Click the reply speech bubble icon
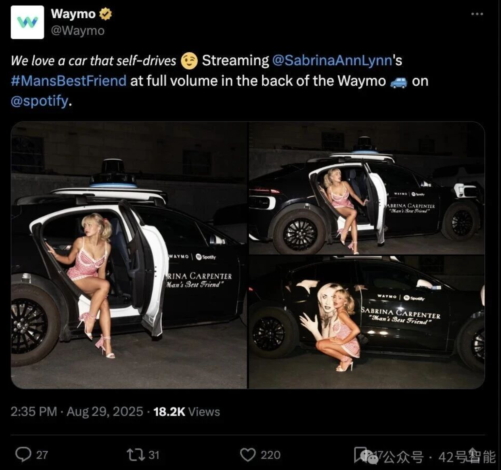The width and height of the screenshot is (501, 470). click(23, 454)
